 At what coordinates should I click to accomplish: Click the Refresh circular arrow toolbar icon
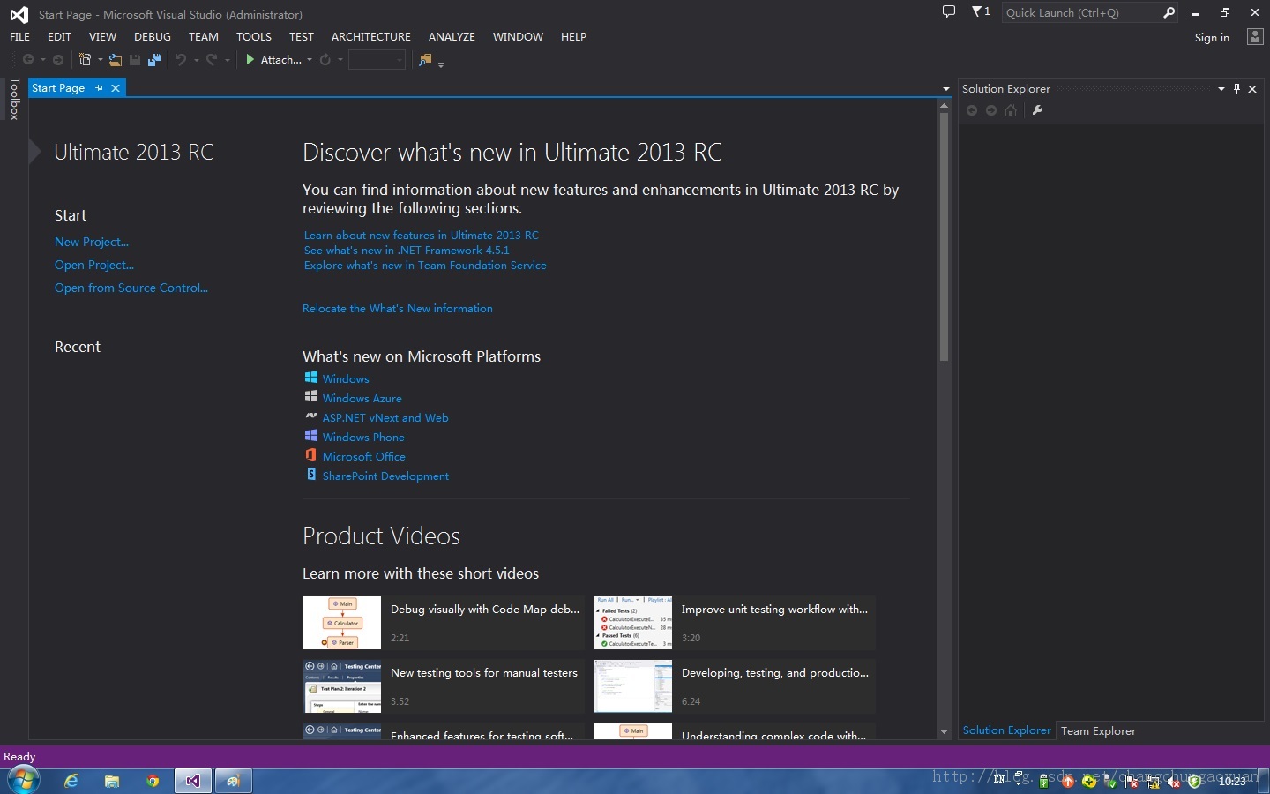pyautogui.click(x=325, y=60)
